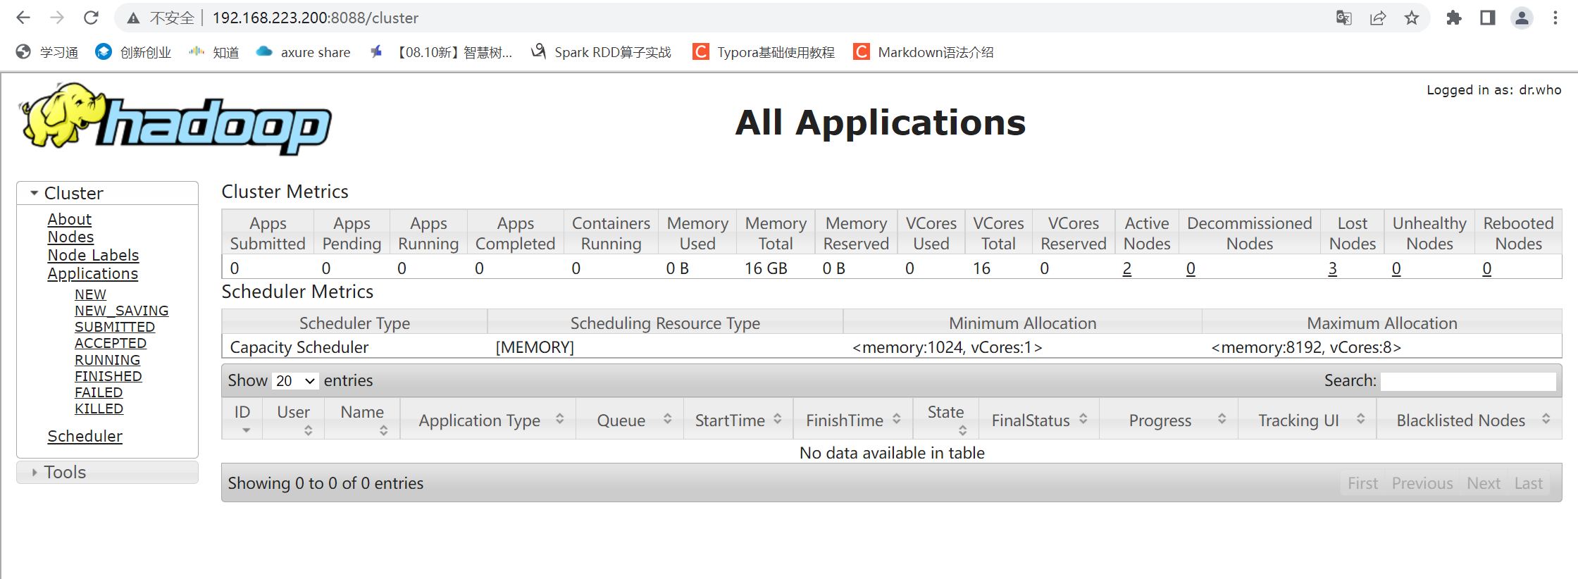Sort by FinishTime column arrows
Viewport: 1578px width, 579px height.
[897, 419]
